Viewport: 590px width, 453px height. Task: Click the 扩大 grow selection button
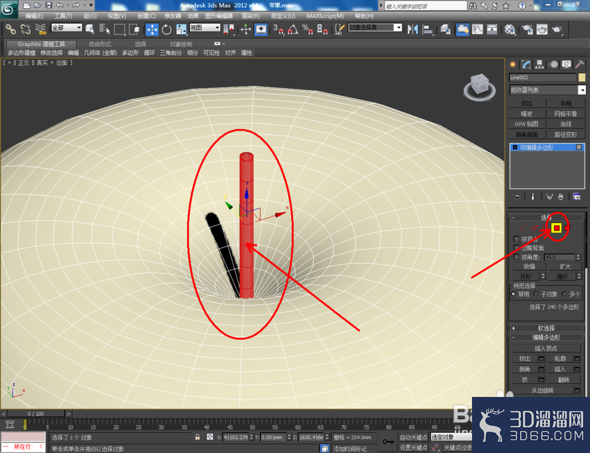[x=565, y=267]
